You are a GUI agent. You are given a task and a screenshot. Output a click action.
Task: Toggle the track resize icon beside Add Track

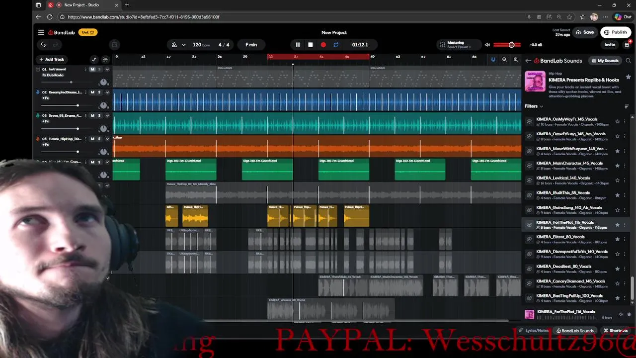point(105,59)
